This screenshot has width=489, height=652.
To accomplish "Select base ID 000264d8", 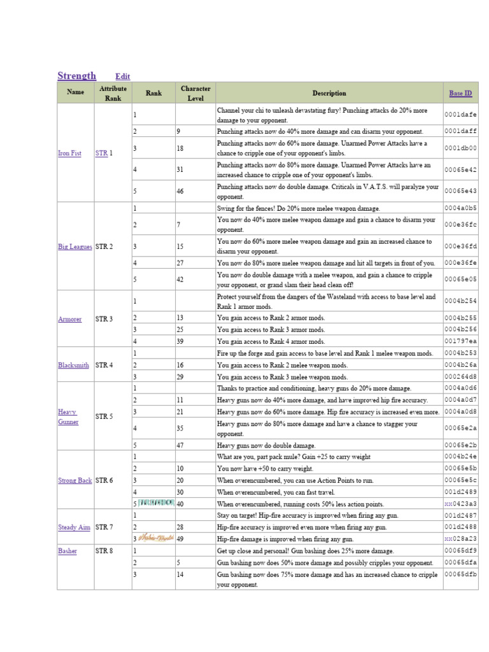I will (461, 377).
